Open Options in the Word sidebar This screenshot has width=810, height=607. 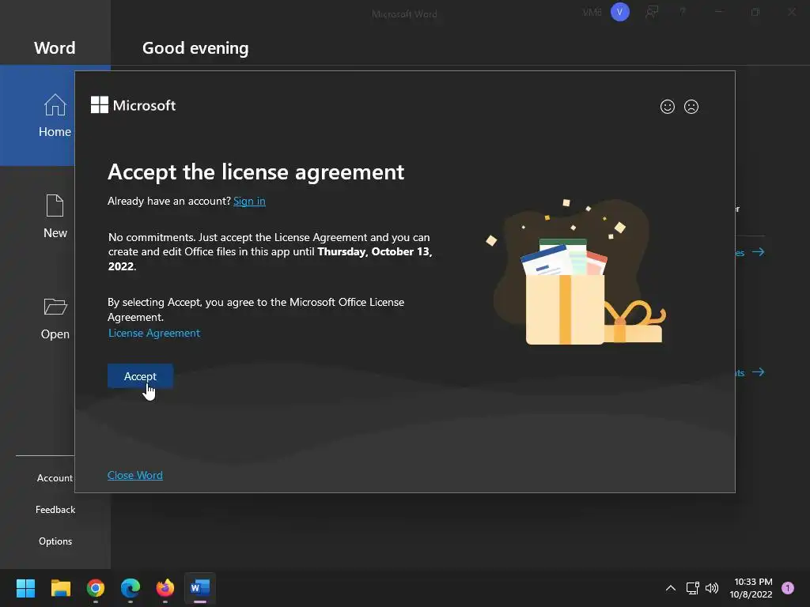(x=55, y=541)
